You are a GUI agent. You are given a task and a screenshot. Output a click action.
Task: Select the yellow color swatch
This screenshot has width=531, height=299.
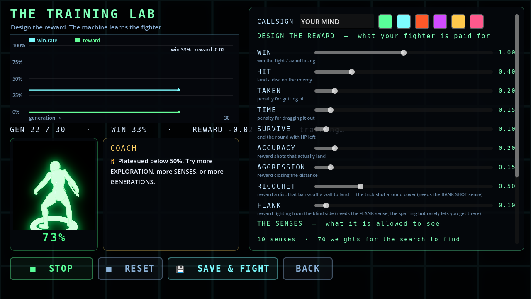pyautogui.click(x=458, y=22)
